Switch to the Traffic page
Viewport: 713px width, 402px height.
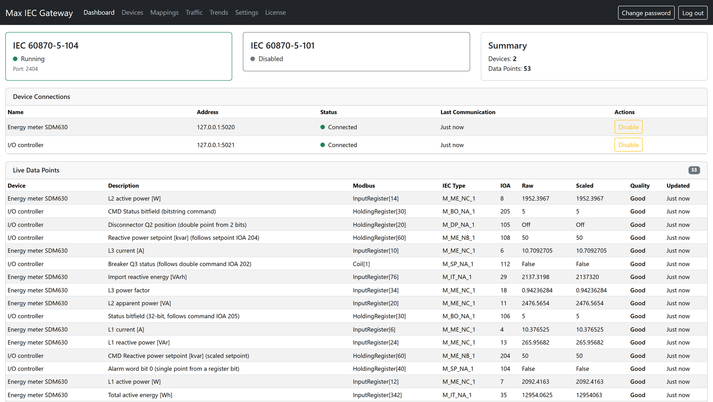[194, 12]
